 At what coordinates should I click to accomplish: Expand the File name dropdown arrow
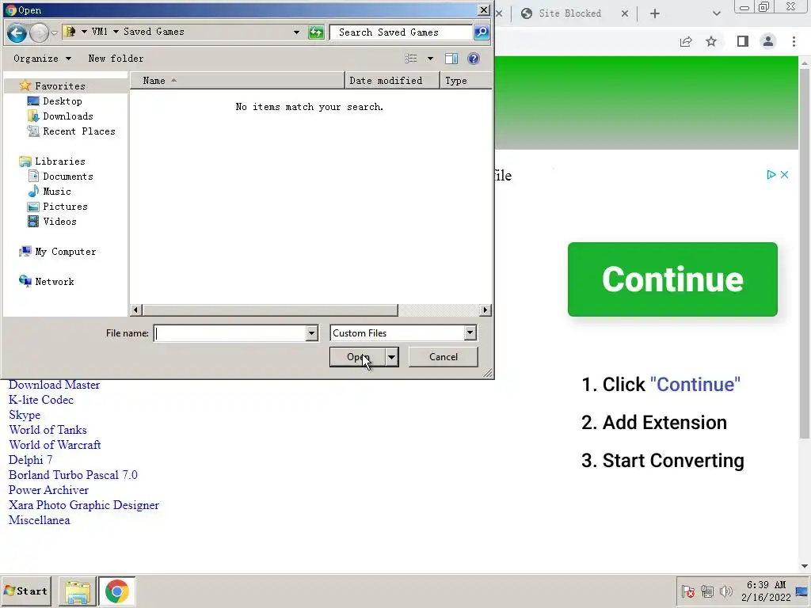pyautogui.click(x=312, y=333)
